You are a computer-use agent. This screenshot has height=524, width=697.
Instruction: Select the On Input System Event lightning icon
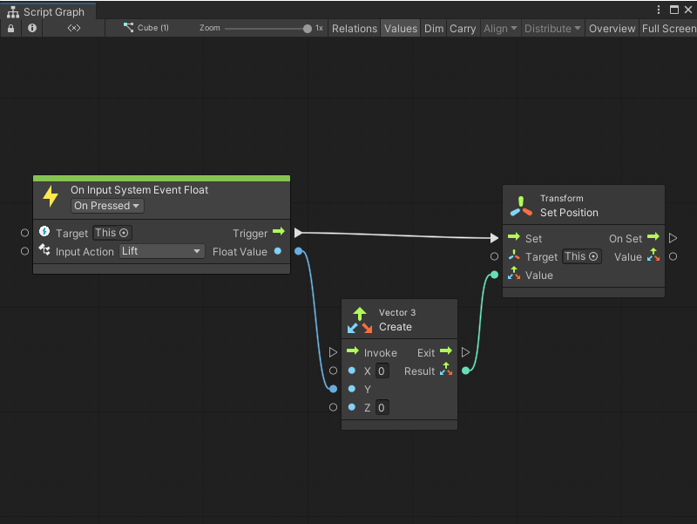tap(51, 196)
